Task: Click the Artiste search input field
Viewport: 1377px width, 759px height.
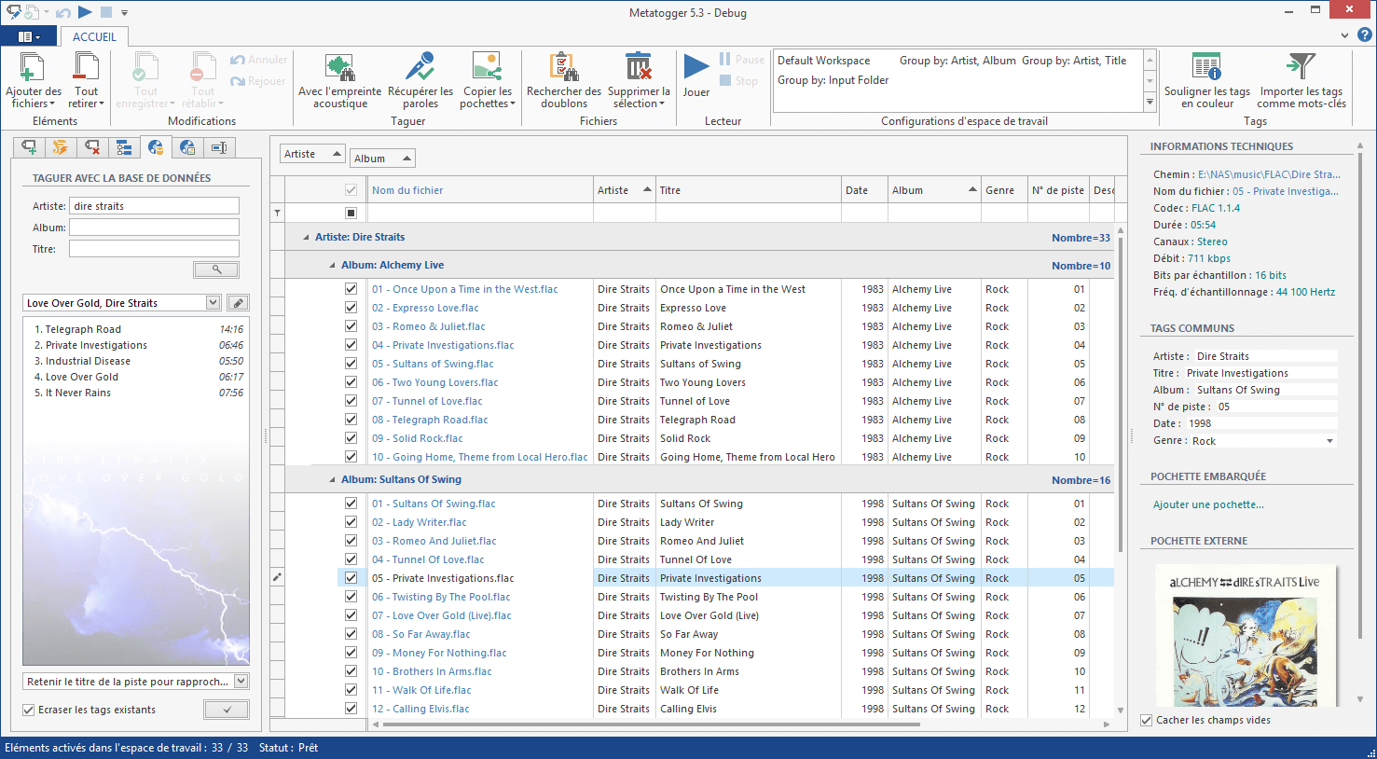Action: pos(154,206)
